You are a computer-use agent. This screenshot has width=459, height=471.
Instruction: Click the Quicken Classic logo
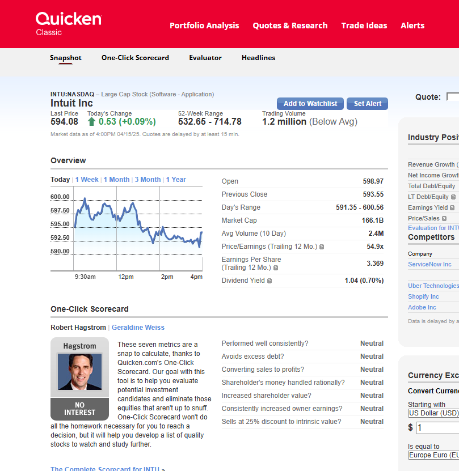[x=69, y=24]
